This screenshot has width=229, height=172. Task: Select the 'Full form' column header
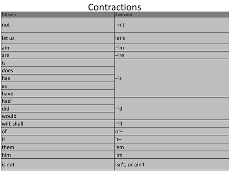point(58,15)
